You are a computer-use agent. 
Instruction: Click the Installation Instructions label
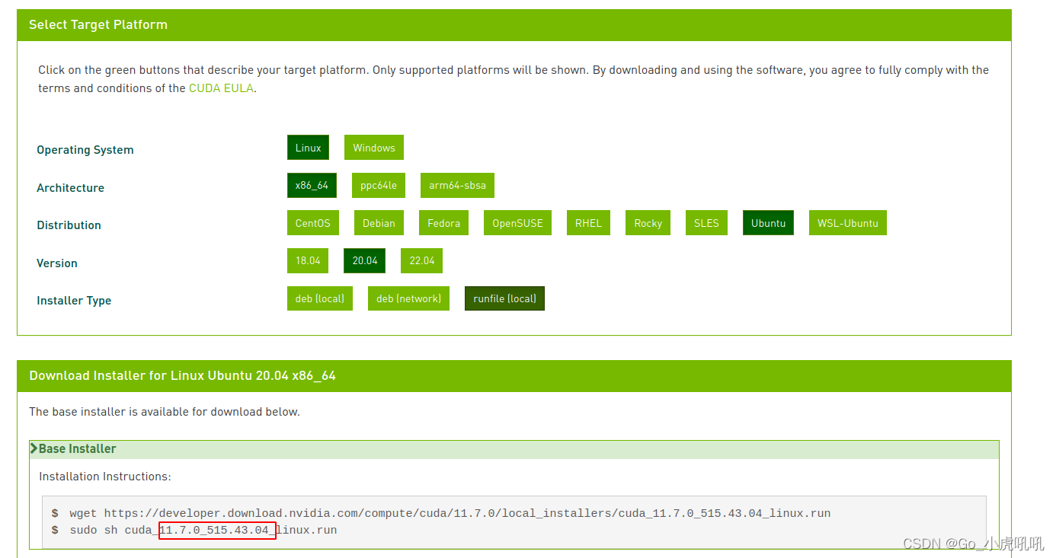click(x=105, y=477)
